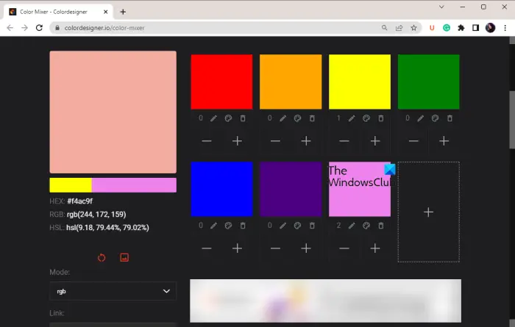
Task: Remove the violet color using trash icon
Action: [380, 226]
